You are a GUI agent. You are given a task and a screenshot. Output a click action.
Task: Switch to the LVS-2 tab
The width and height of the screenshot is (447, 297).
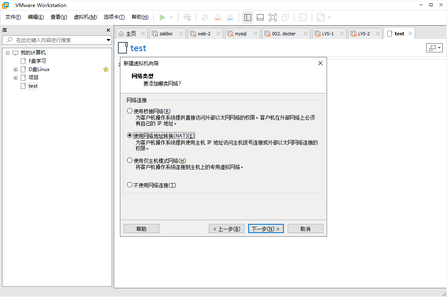click(x=364, y=34)
